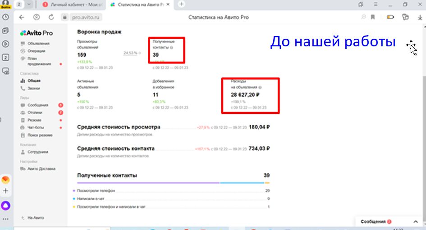Open Alice assistant purple icon
This screenshot has height=230, width=426.
click(5, 205)
